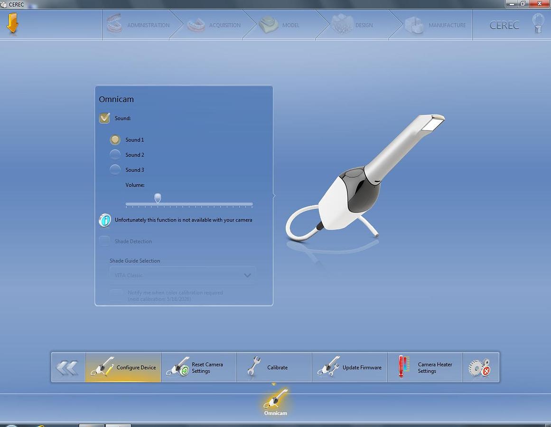The height and width of the screenshot is (427, 551).
Task: Click the 'Volume:' label
Action: pyautogui.click(x=135, y=185)
